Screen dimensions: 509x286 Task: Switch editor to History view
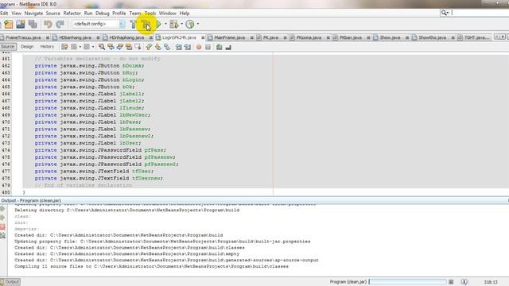coord(47,47)
